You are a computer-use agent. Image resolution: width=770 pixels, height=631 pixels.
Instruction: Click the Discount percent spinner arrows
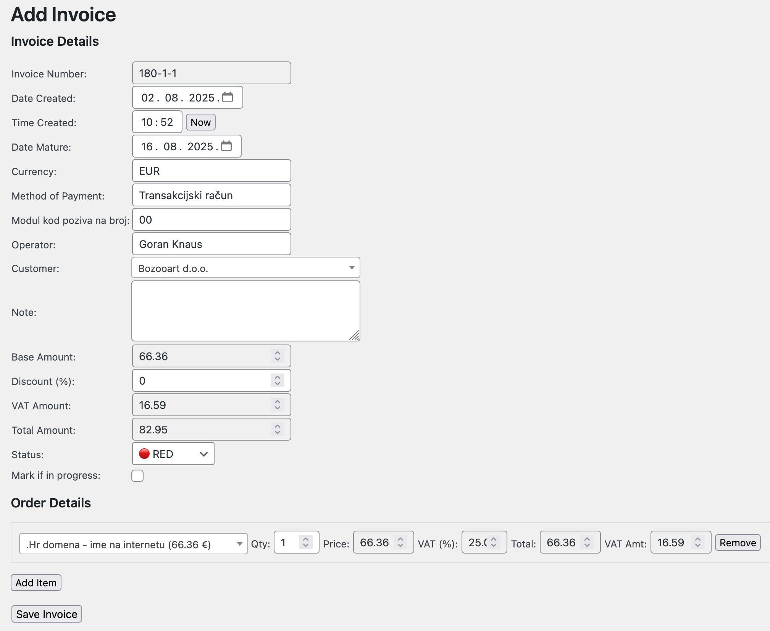tap(278, 380)
